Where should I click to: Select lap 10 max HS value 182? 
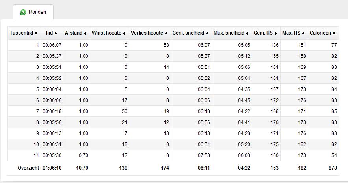click(302, 144)
